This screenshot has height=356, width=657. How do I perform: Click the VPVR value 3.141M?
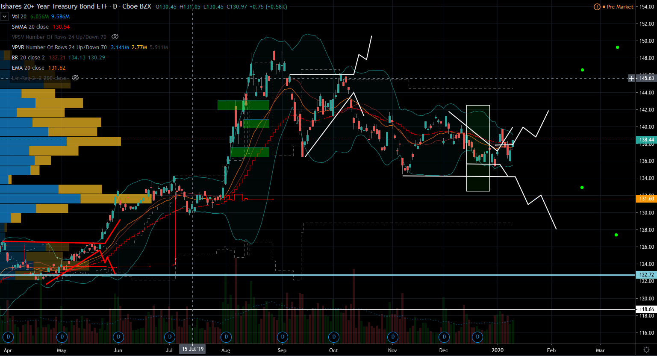(120, 47)
